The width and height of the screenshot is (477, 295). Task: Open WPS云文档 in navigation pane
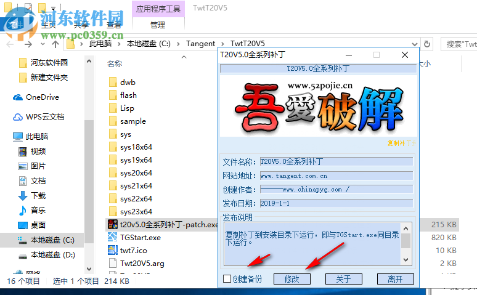pyautogui.click(x=39, y=117)
